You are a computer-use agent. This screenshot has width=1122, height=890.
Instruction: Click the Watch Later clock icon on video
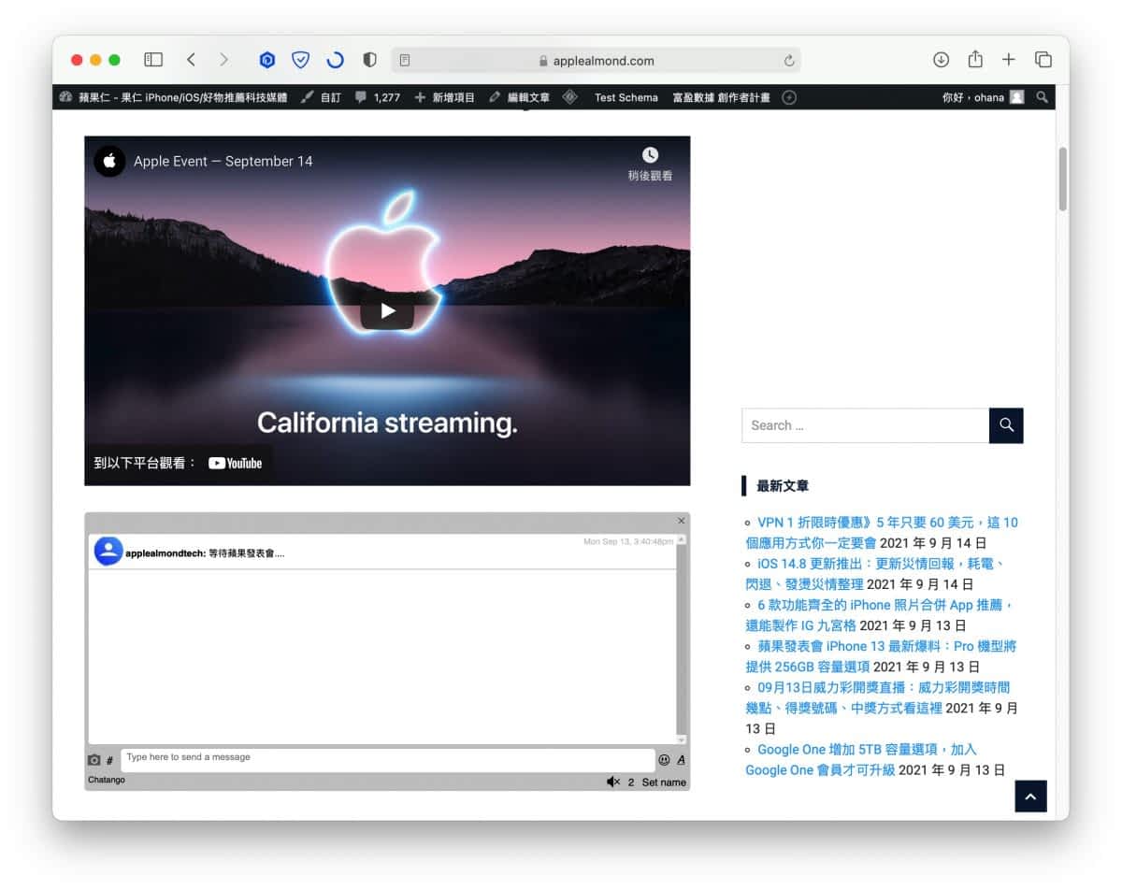click(650, 155)
